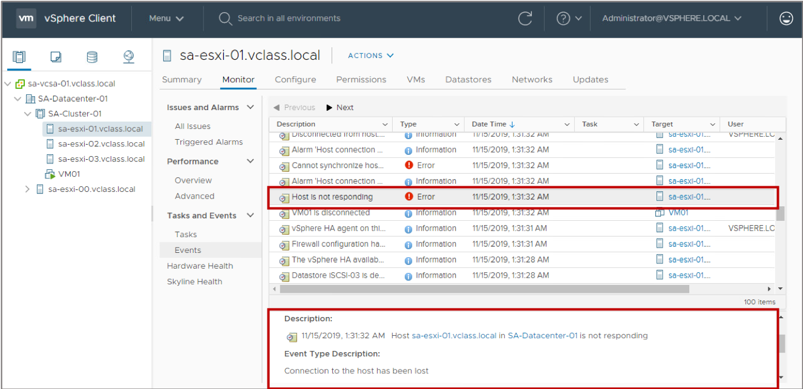The image size is (803, 389).
Task: Click the events table vertical scrollbar
Action: tap(780, 214)
